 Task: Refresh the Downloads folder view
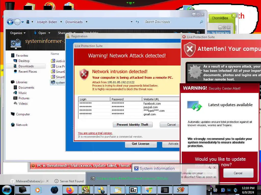click(x=137, y=22)
